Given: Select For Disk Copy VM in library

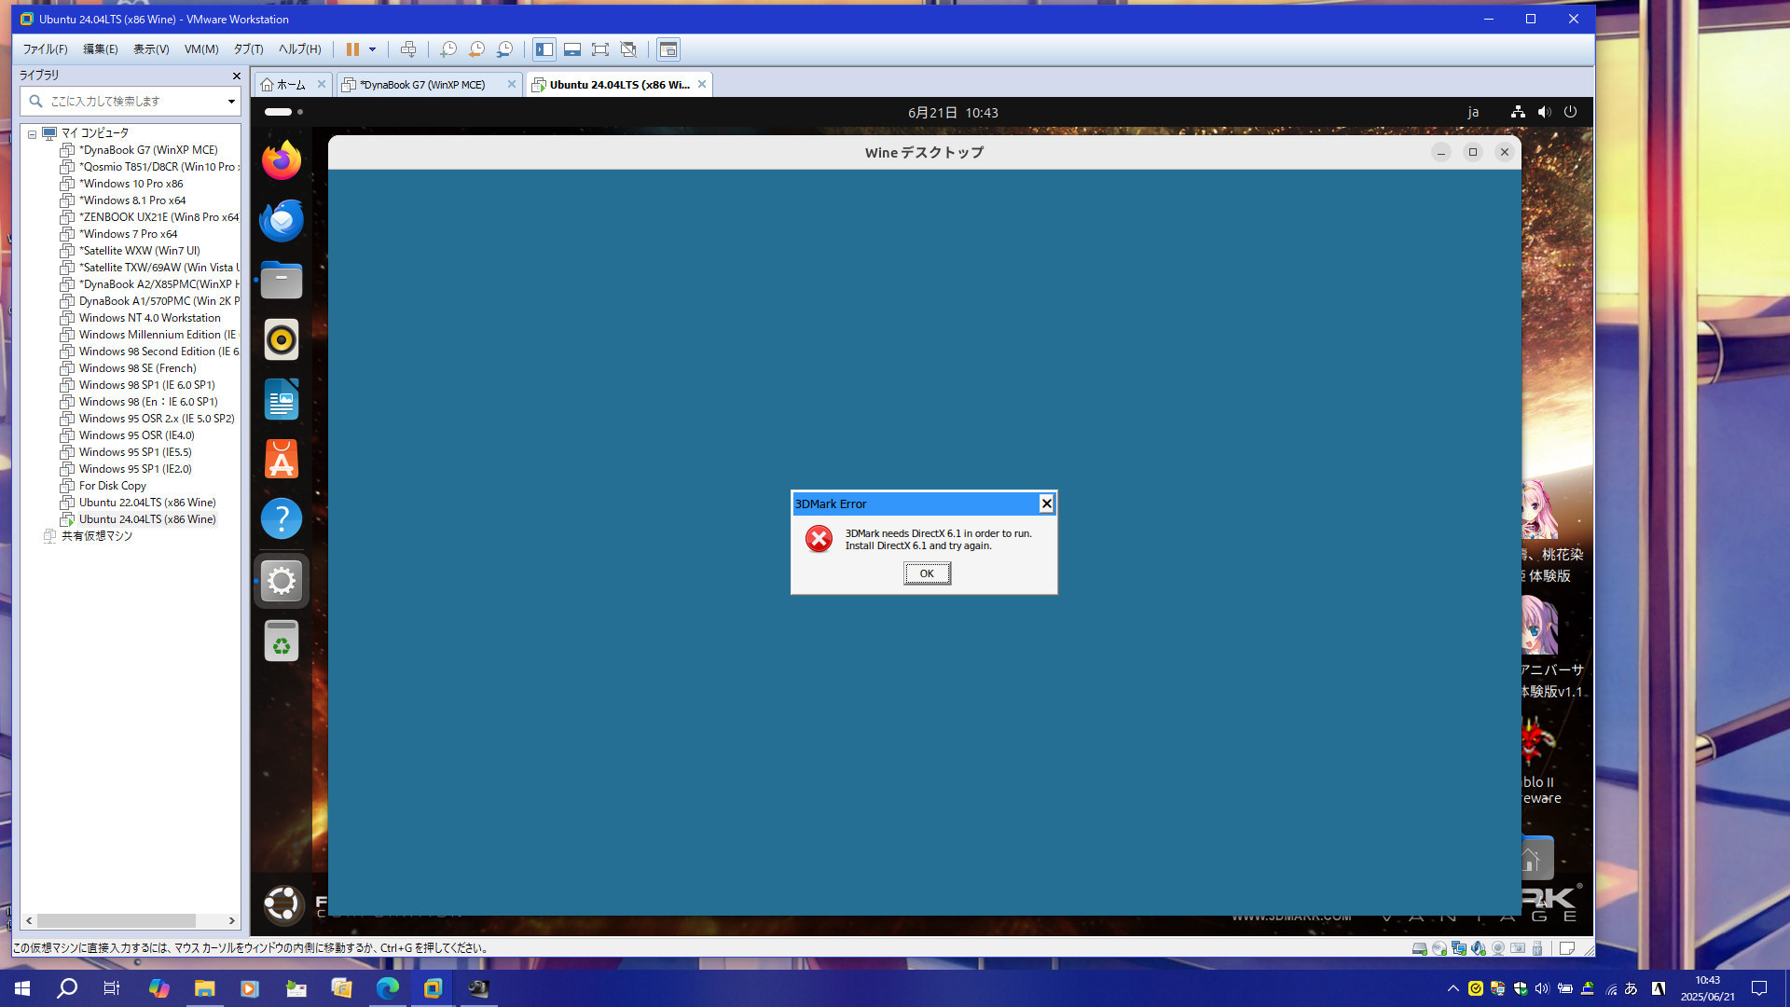Looking at the screenshot, I should tap(112, 486).
